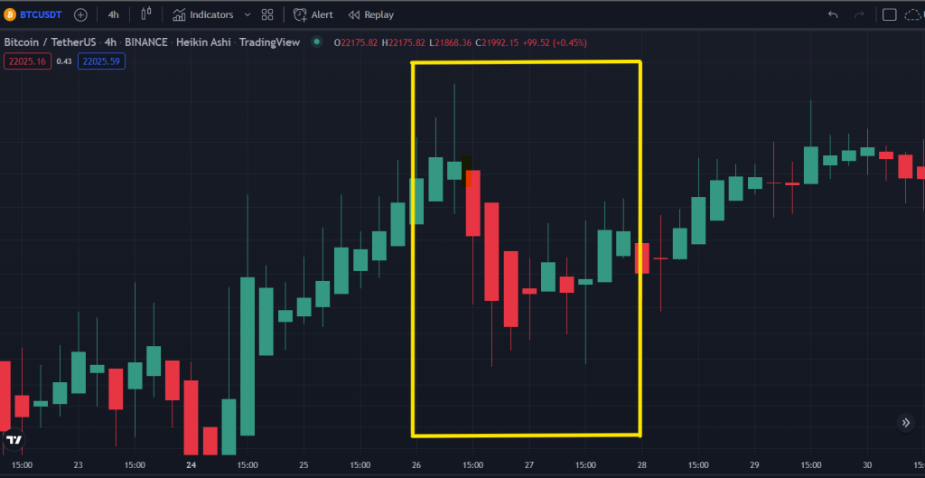Image resolution: width=925 pixels, height=478 pixels.
Task: Click the spread value 0.43
Action: click(x=64, y=61)
